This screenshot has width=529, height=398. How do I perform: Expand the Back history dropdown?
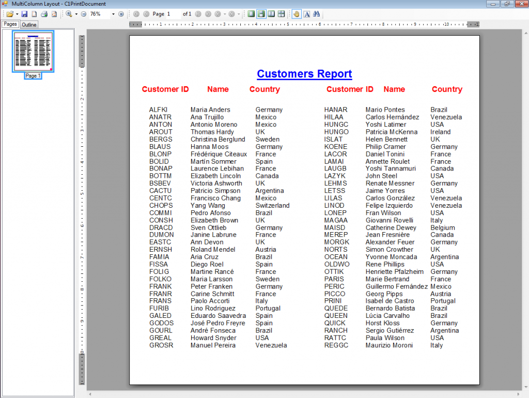[225, 14]
